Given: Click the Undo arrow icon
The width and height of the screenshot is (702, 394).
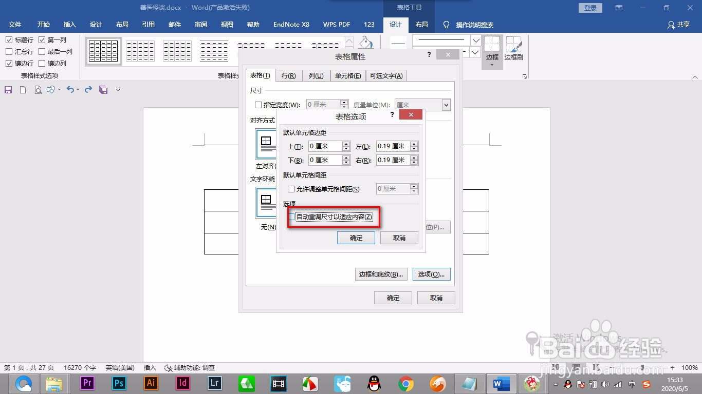Looking at the screenshot, I should point(70,89).
